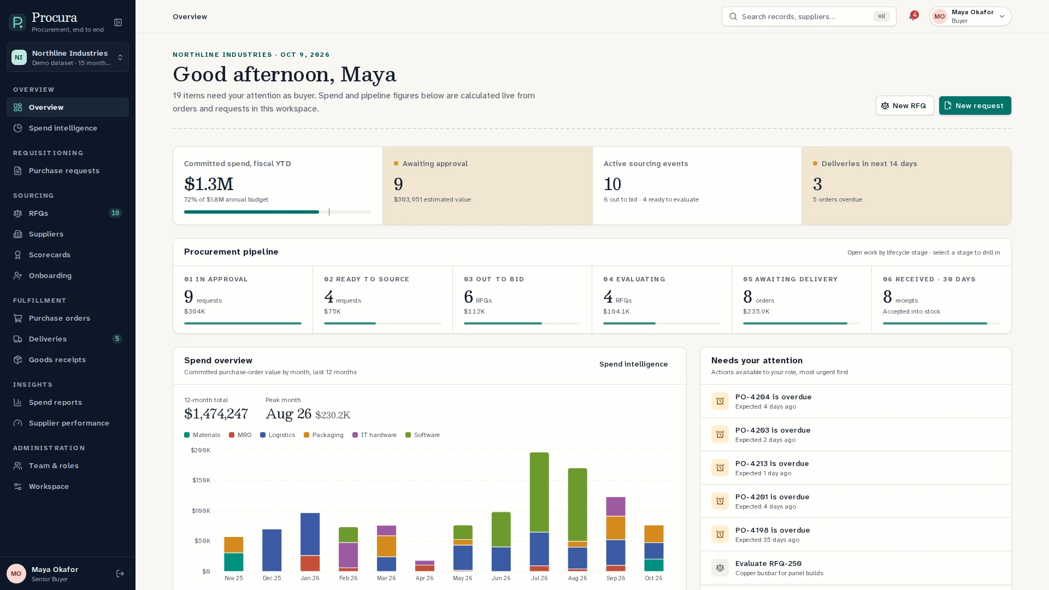Click the alarm icon for PO-4204

point(720,401)
